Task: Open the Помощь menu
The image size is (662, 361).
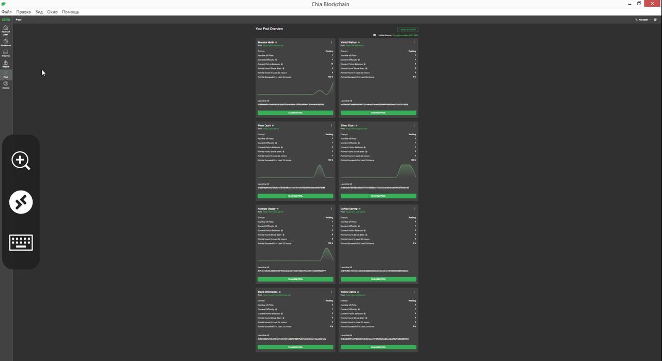Action: coord(70,11)
